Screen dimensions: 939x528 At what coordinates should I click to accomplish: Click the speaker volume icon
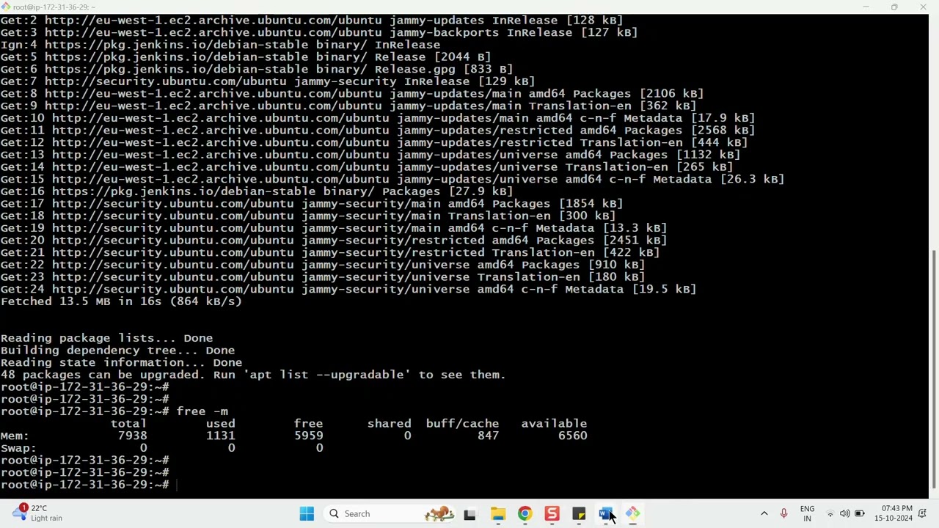pyautogui.click(x=844, y=514)
